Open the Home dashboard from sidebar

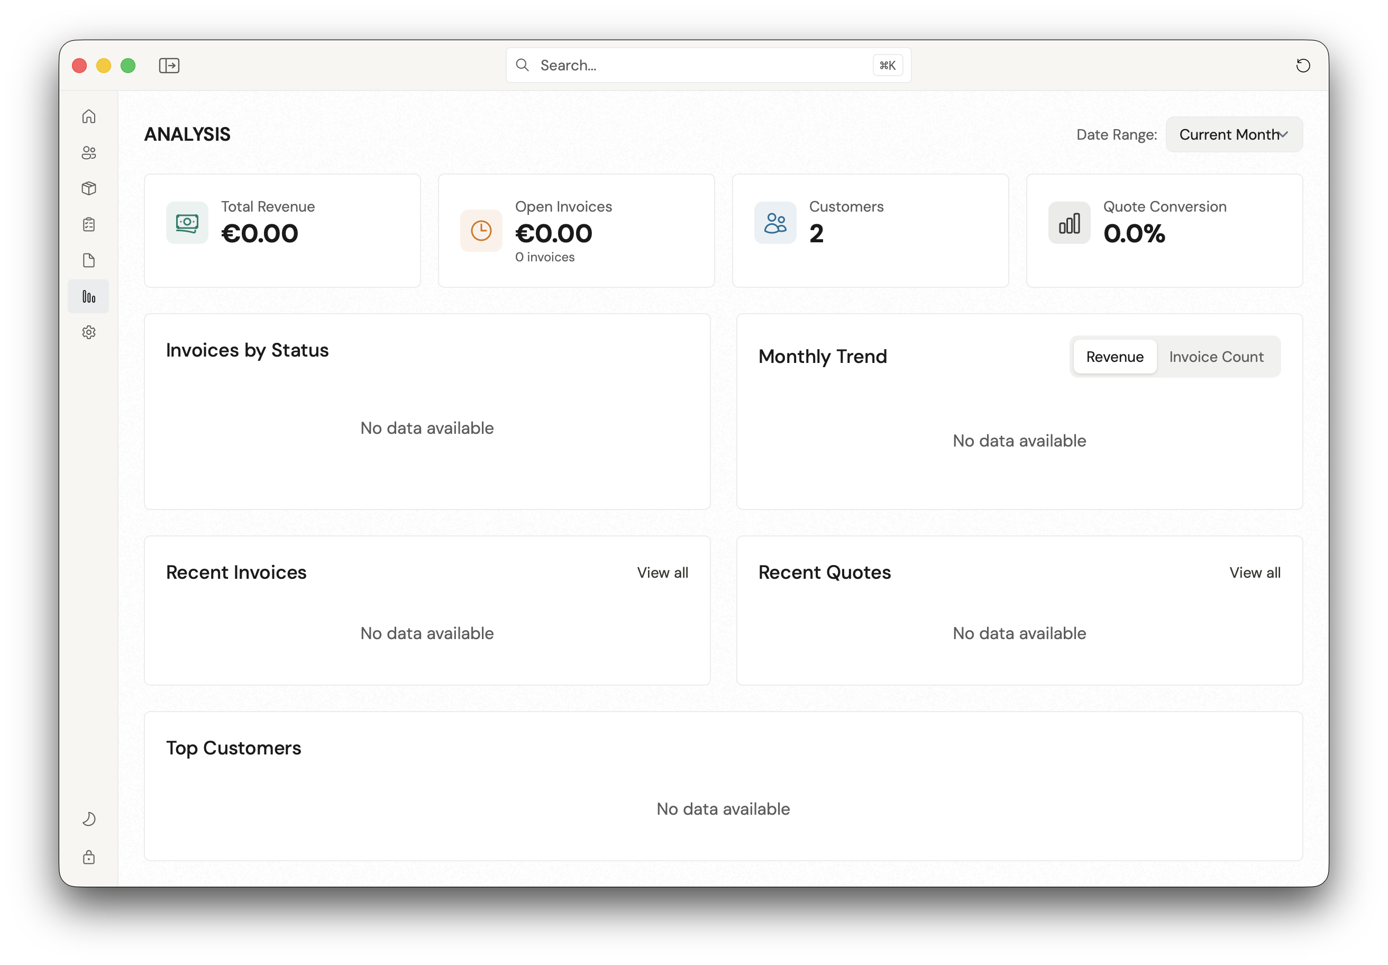pos(89,116)
